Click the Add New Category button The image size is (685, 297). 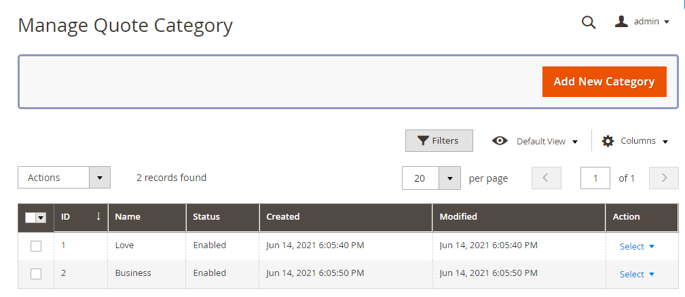coord(604,81)
